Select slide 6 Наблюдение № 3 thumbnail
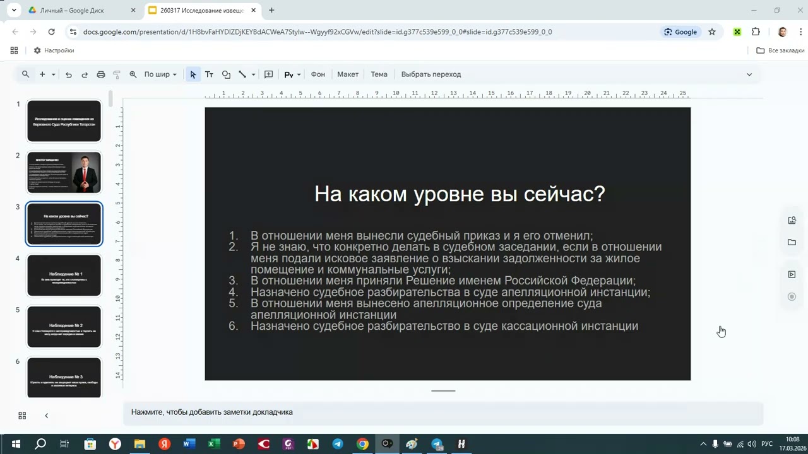This screenshot has width=808, height=454. (64, 377)
